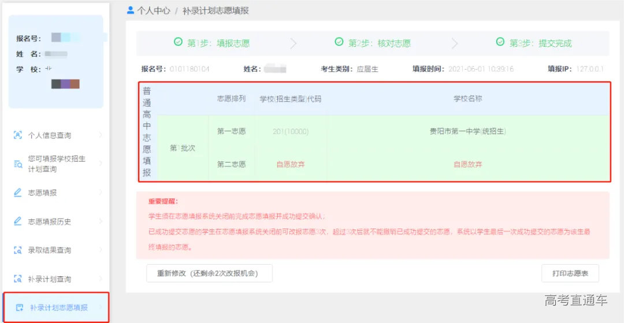Click the 第1步：填报志愿 step label
Image resolution: width=624 pixels, height=323 pixels.
point(218,43)
